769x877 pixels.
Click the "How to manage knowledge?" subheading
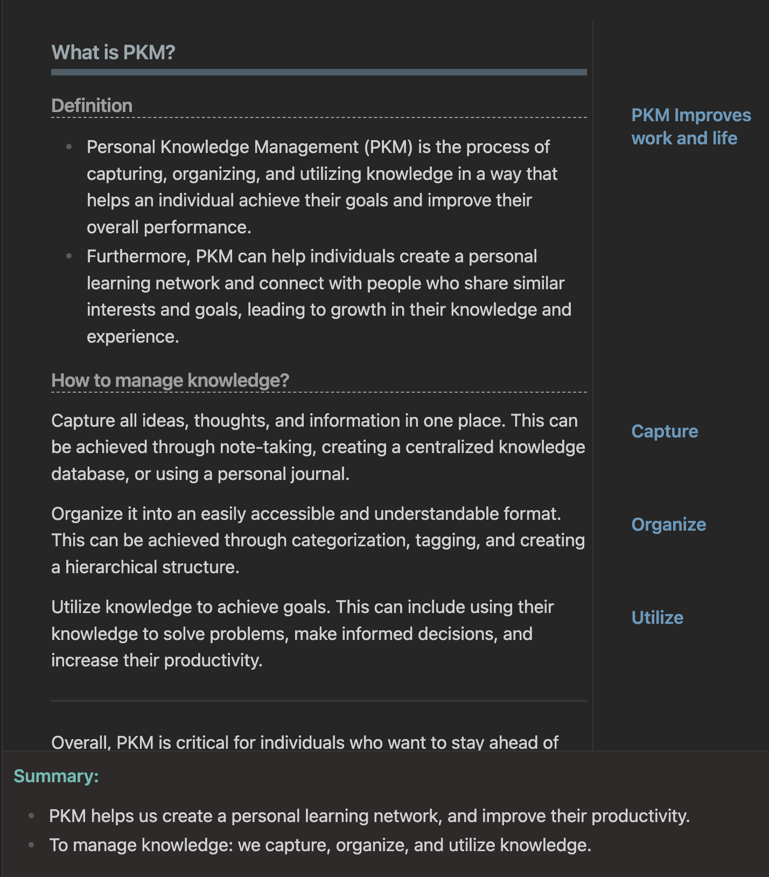(x=170, y=380)
